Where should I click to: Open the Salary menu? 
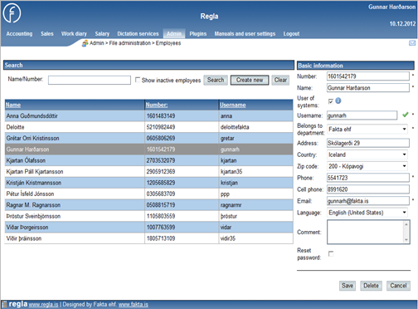click(x=102, y=34)
